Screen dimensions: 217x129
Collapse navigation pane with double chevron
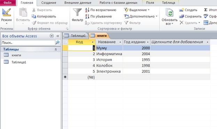(x=58, y=36)
